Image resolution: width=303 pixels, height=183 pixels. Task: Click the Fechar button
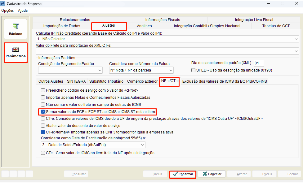coord(290,174)
